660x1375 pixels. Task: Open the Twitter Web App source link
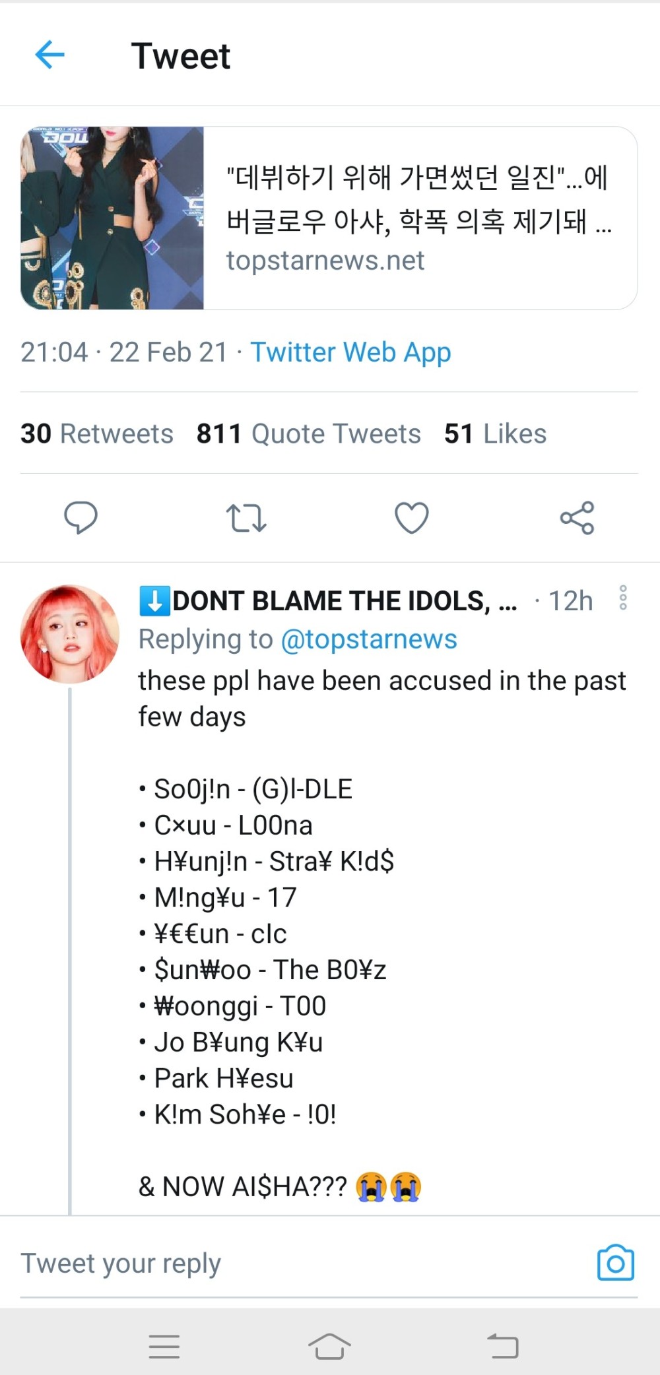coord(350,352)
